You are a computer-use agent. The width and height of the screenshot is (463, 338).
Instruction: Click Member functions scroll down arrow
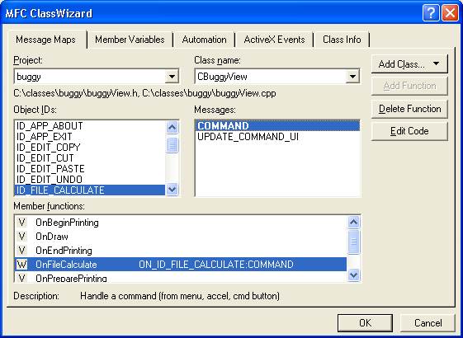pos(353,275)
